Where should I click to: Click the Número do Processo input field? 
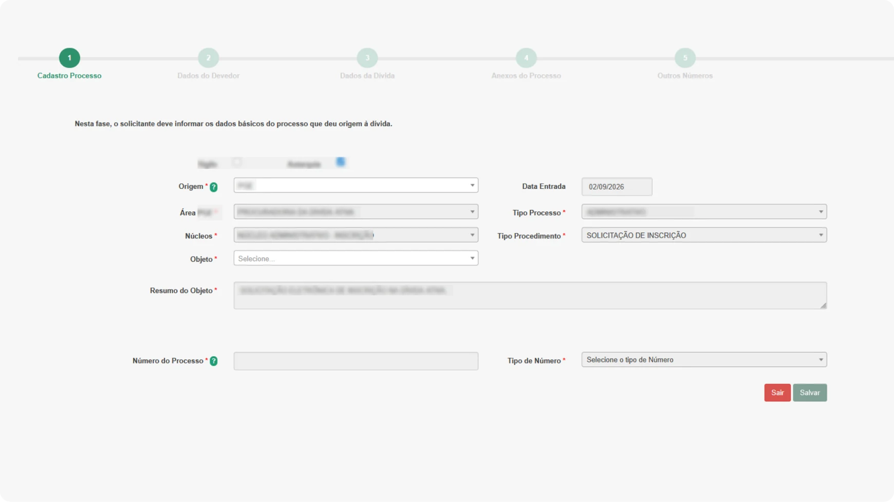pos(356,361)
